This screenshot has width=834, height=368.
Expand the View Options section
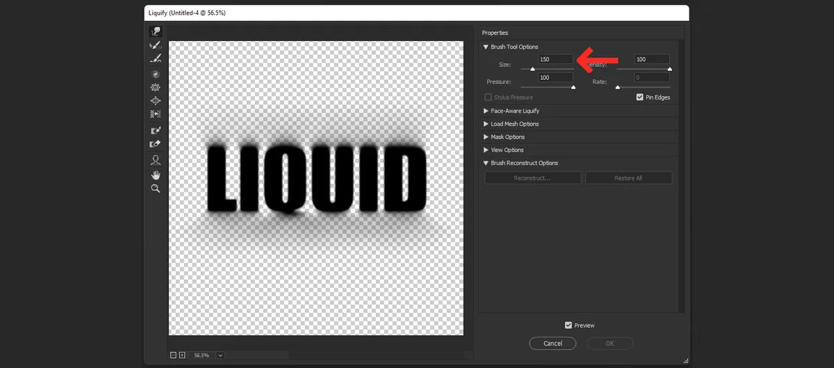pyautogui.click(x=486, y=150)
